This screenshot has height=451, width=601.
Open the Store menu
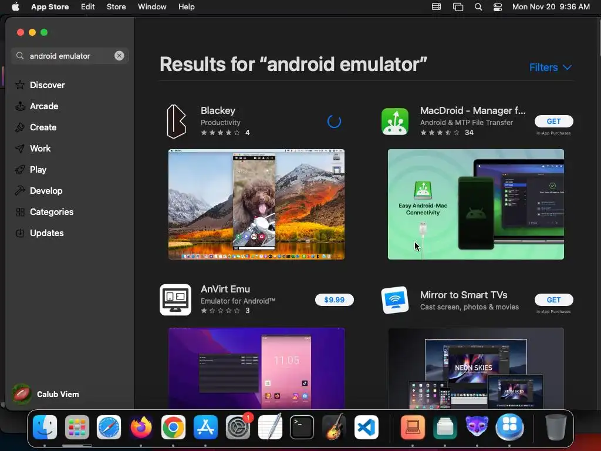coord(116,7)
